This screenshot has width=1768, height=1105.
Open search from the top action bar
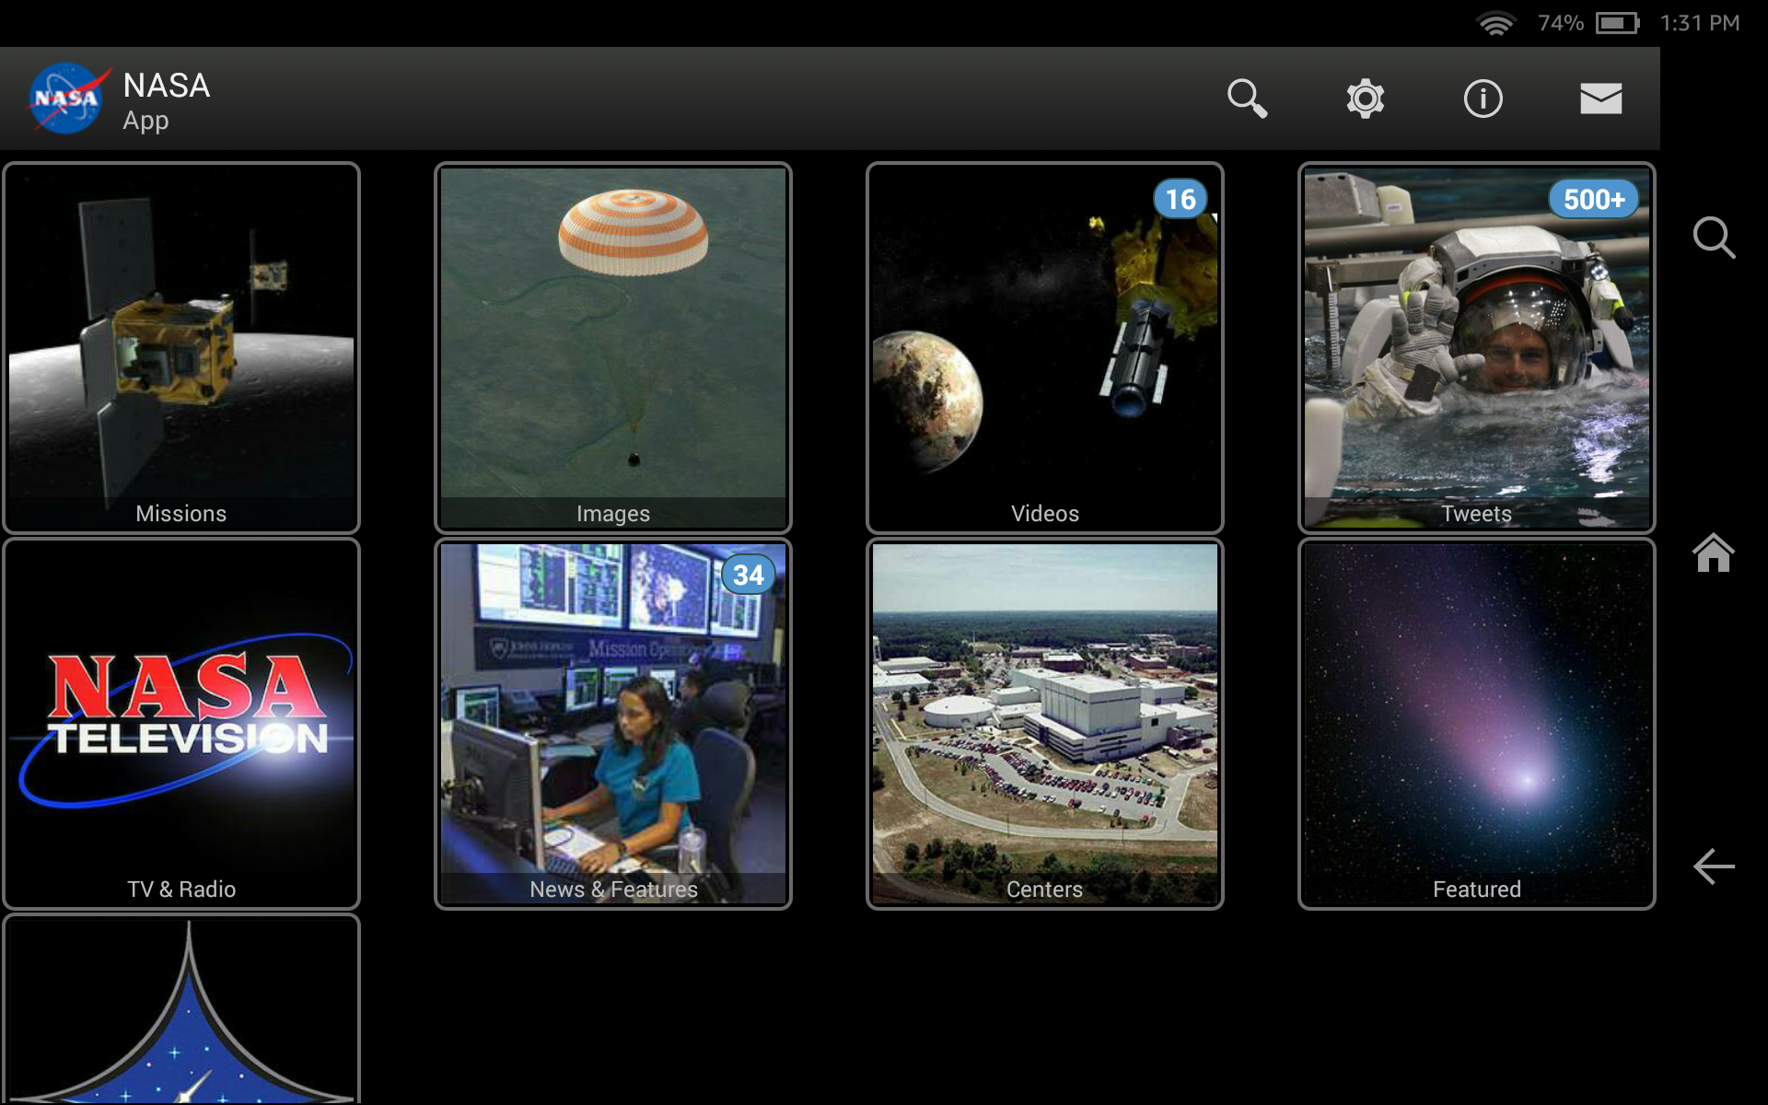point(1247,99)
